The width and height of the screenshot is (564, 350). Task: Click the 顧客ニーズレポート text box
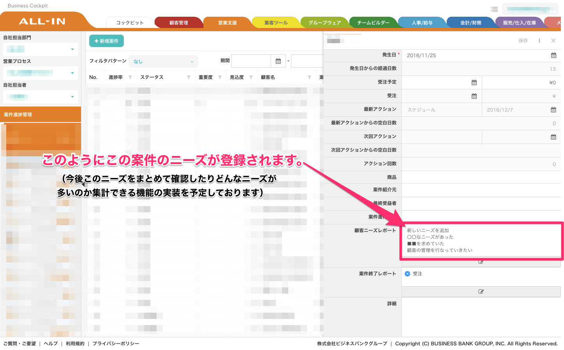(x=481, y=240)
